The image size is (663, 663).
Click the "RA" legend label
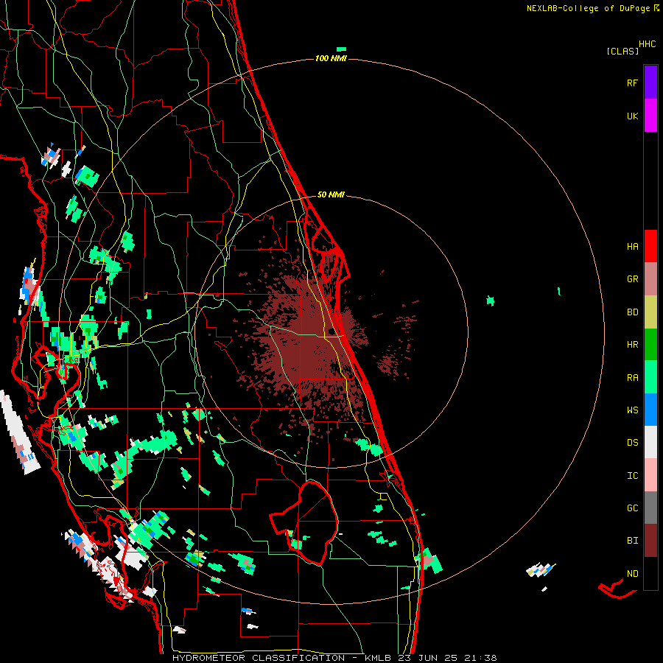632,377
